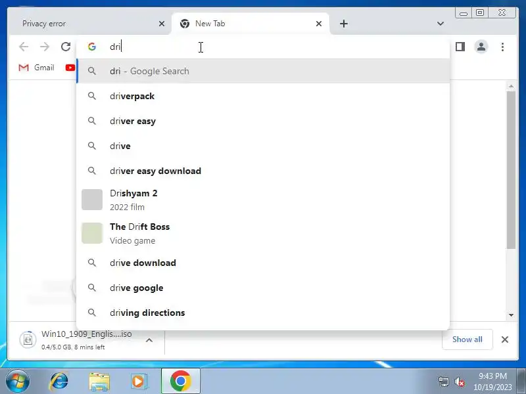
Task: Open Chrome three-dot menu
Action: [502, 47]
